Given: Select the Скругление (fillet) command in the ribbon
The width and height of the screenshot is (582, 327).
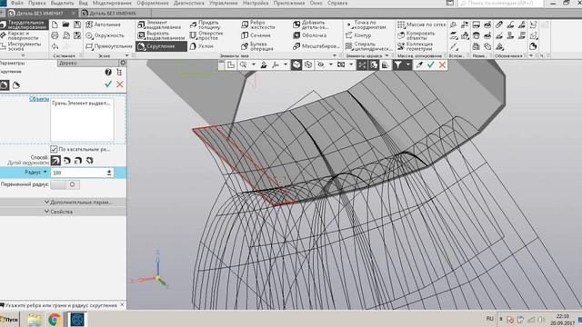Looking at the screenshot, I should point(161,46).
